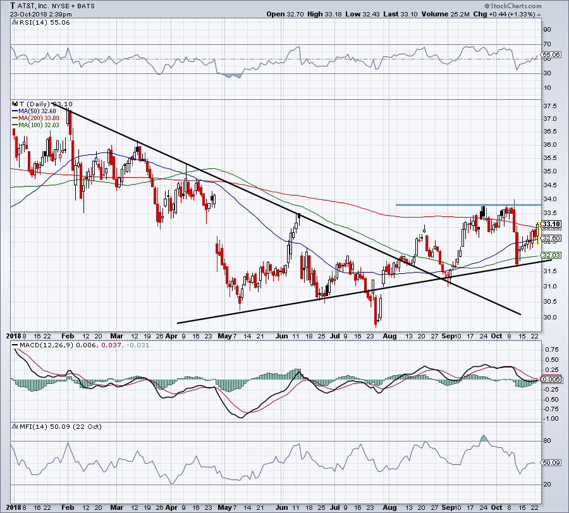569x513 pixels.
Task: Click the 32.03 MA(100) value tag on axis
Action: [551, 255]
